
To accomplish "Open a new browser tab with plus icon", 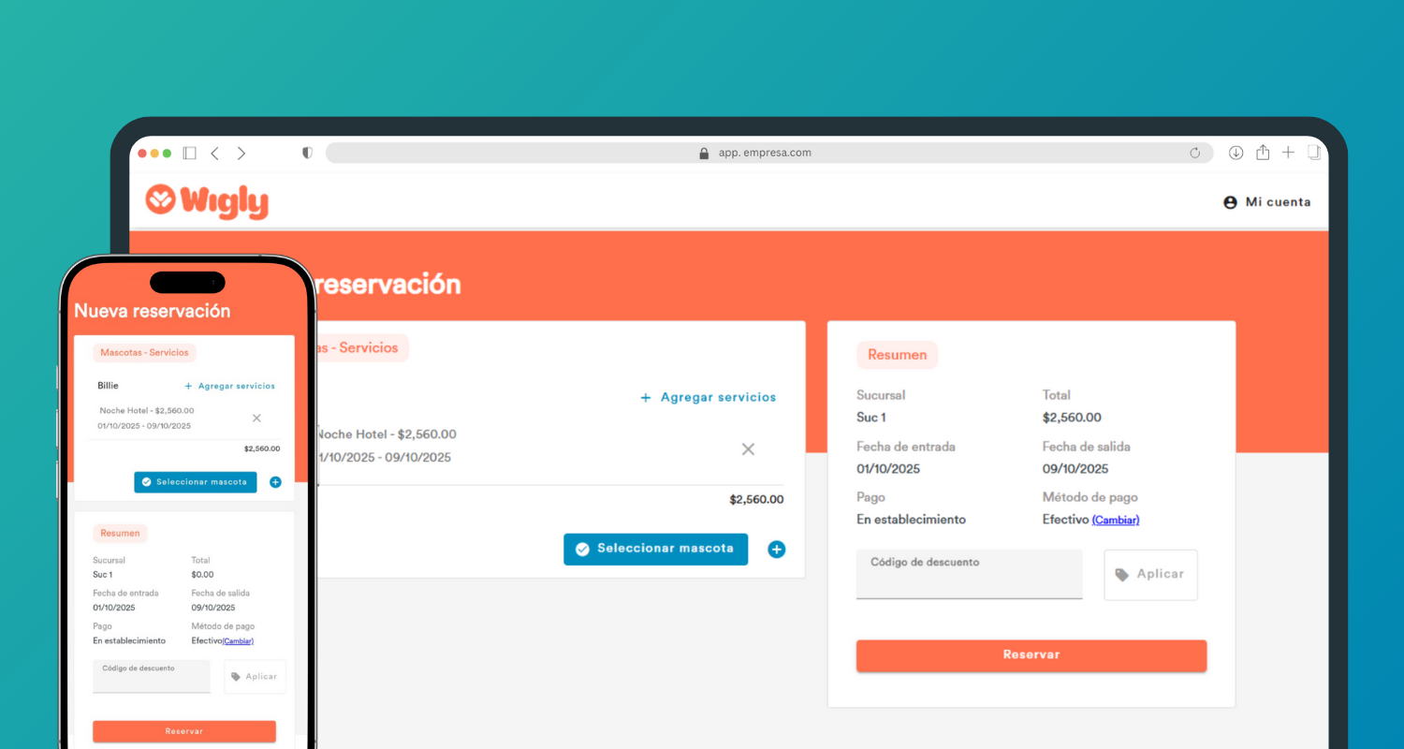I will 1288,153.
